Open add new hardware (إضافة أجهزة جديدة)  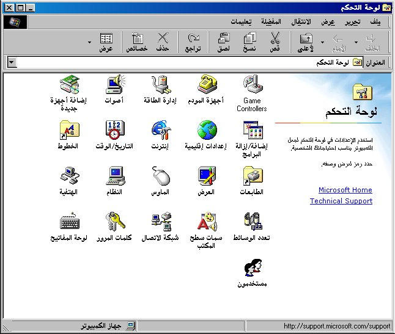(68, 93)
